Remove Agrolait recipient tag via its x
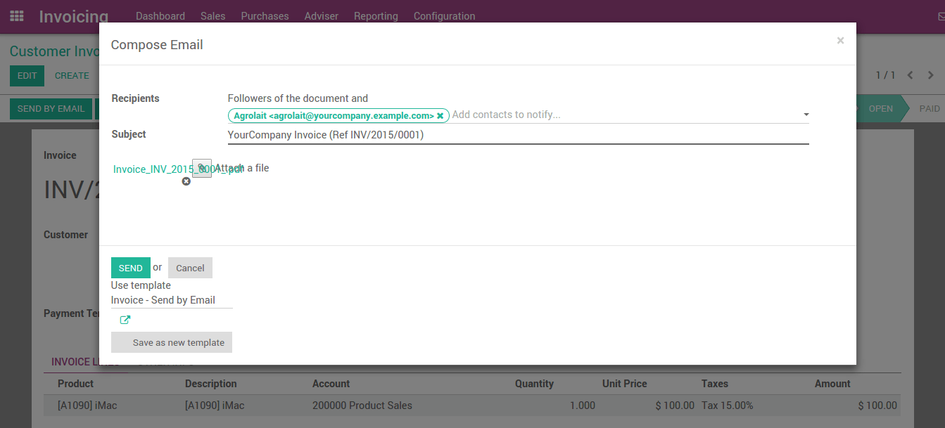 441,115
